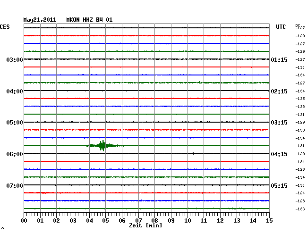The image size is (307, 233).
Task: Click minute 09 on the Zeit axis
Action: [171, 220]
